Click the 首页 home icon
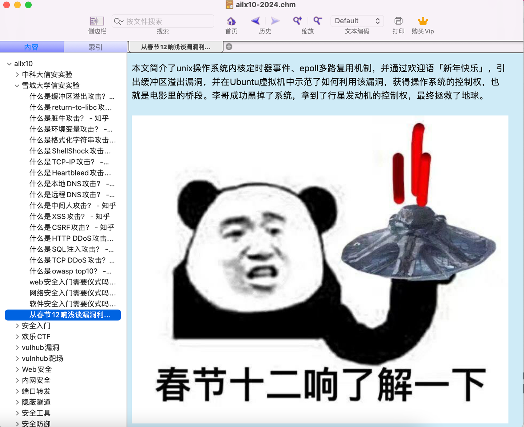The image size is (524, 427). click(x=231, y=21)
